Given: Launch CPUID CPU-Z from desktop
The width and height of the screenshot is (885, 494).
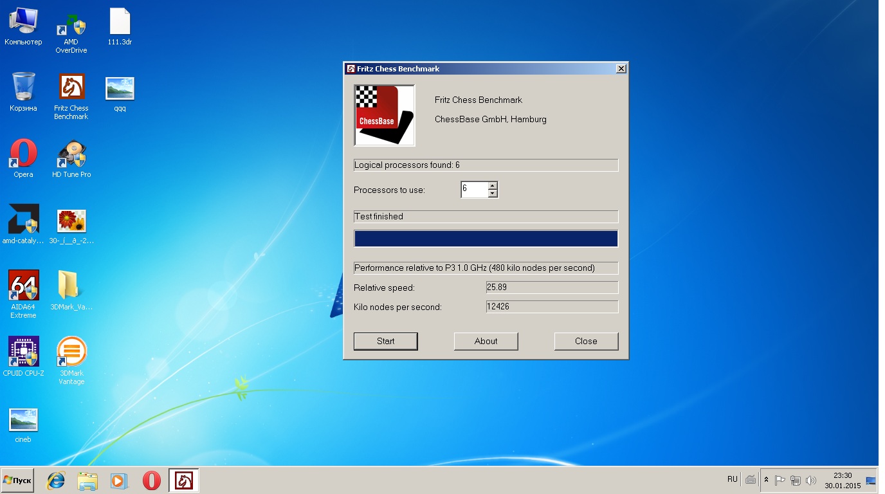Looking at the screenshot, I should (x=23, y=352).
